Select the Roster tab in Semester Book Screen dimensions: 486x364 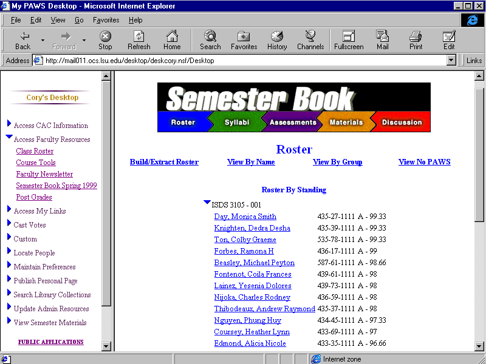(x=183, y=122)
